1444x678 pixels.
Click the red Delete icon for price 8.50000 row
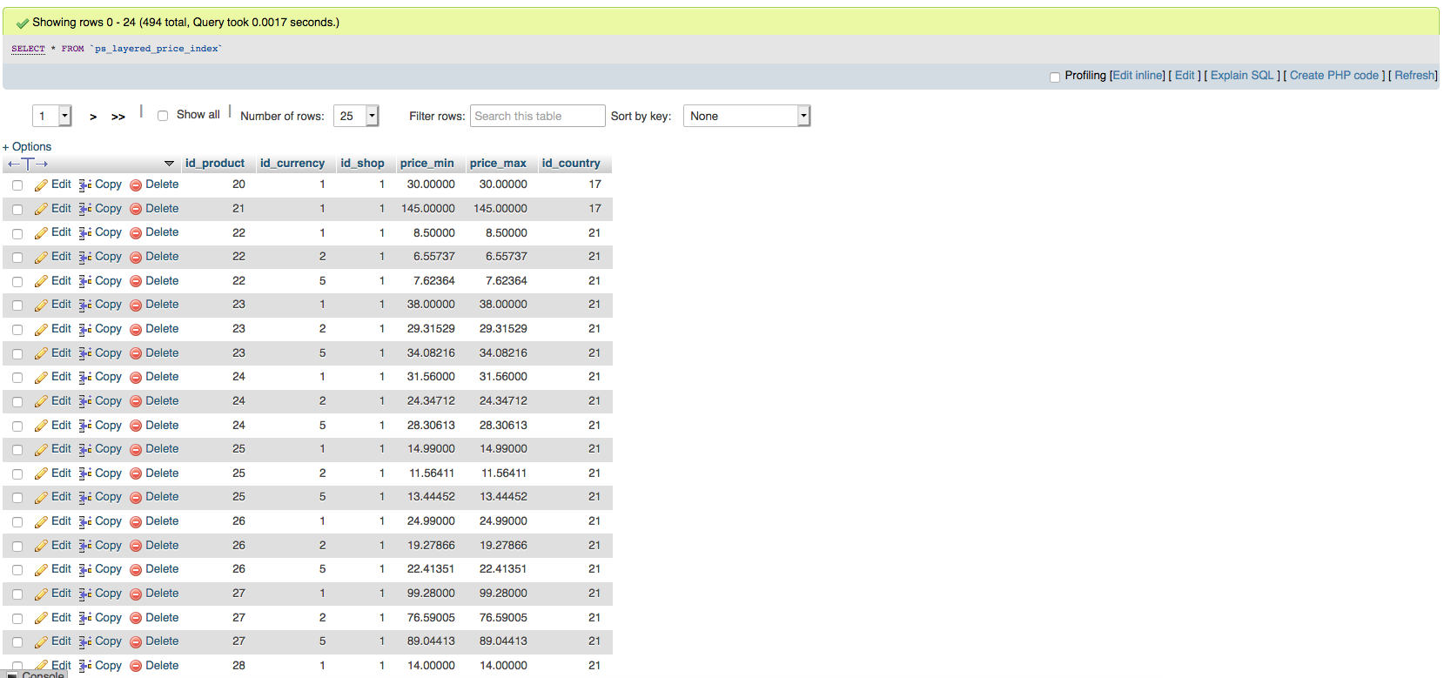pyautogui.click(x=136, y=233)
